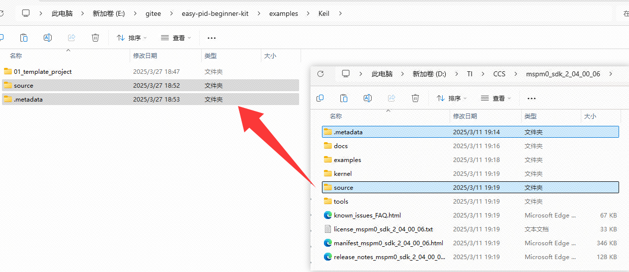
Task: Click the delete trash icon in the left window
Action: 95,38
